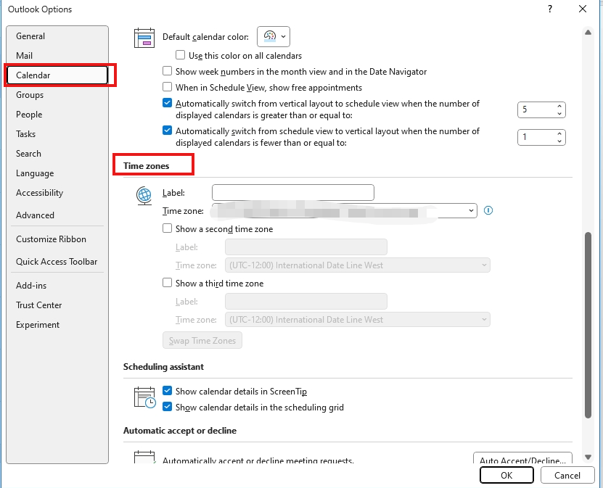Click the calendar color icon beside Default calendar color
This screenshot has height=488, width=603.
pos(144,38)
